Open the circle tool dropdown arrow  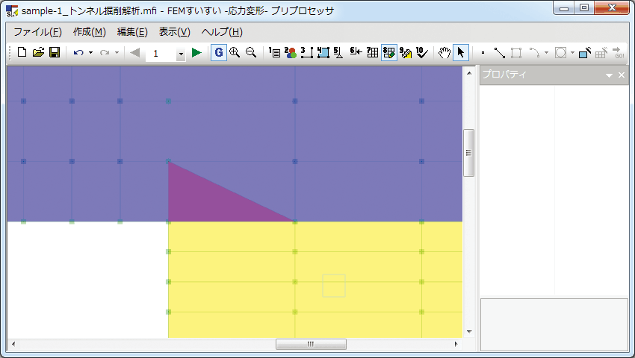click(572, 53)
